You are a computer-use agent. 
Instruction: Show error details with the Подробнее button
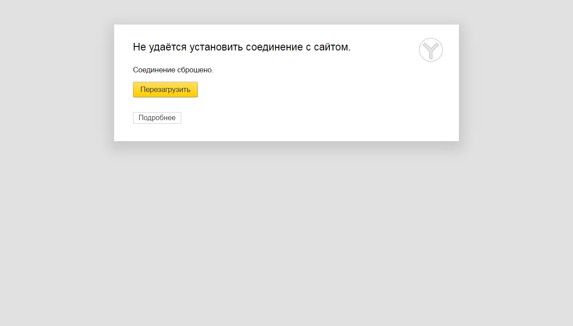tap(157, 118)
